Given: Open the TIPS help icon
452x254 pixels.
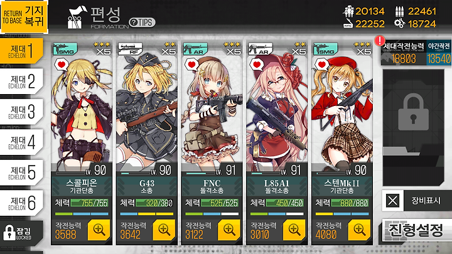Looking at the screenshot, I should [142, 23].
